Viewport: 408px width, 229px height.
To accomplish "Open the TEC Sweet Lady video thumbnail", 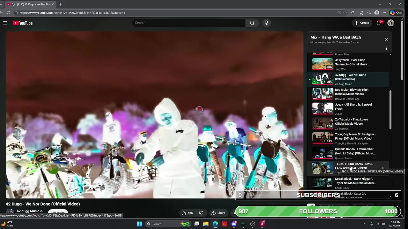I will click(323, 168).
